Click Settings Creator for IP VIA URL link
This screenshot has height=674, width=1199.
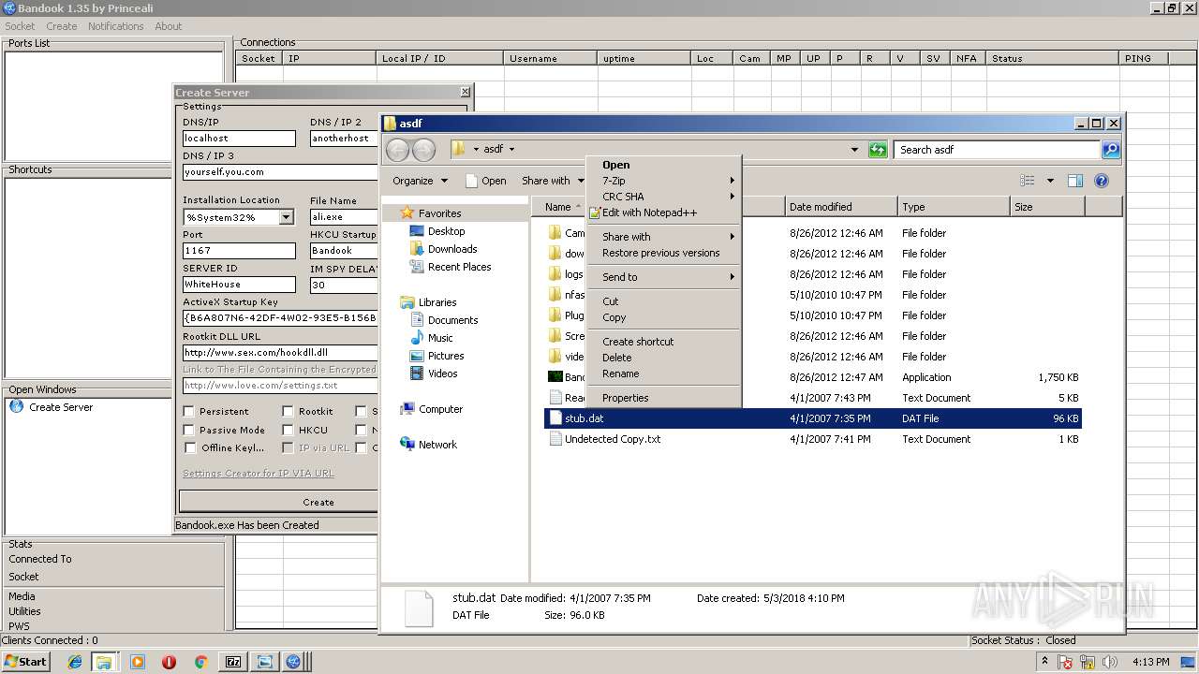(x=258, y=474)
